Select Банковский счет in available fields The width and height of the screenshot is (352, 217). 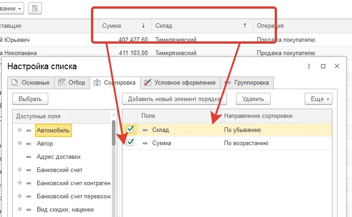(x=60, y=170)
